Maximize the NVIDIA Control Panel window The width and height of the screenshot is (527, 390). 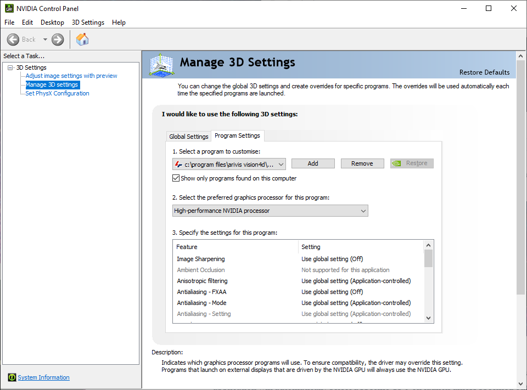[x=489, y=8]
